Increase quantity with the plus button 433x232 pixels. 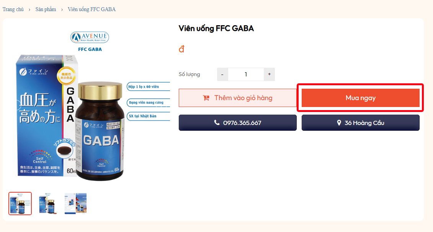[269, 74]
